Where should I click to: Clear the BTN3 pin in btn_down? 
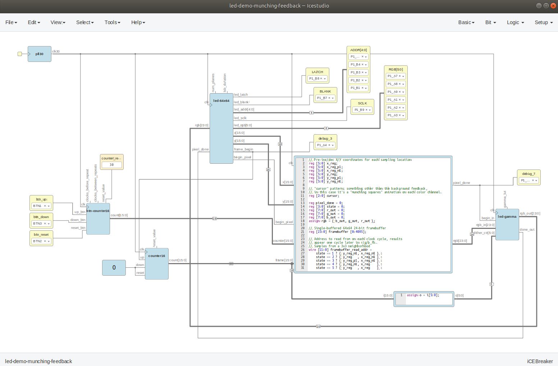click(x=45, y=223)
